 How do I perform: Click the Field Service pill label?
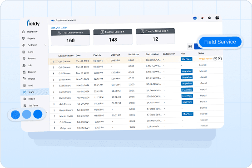[x=220, y=42]
